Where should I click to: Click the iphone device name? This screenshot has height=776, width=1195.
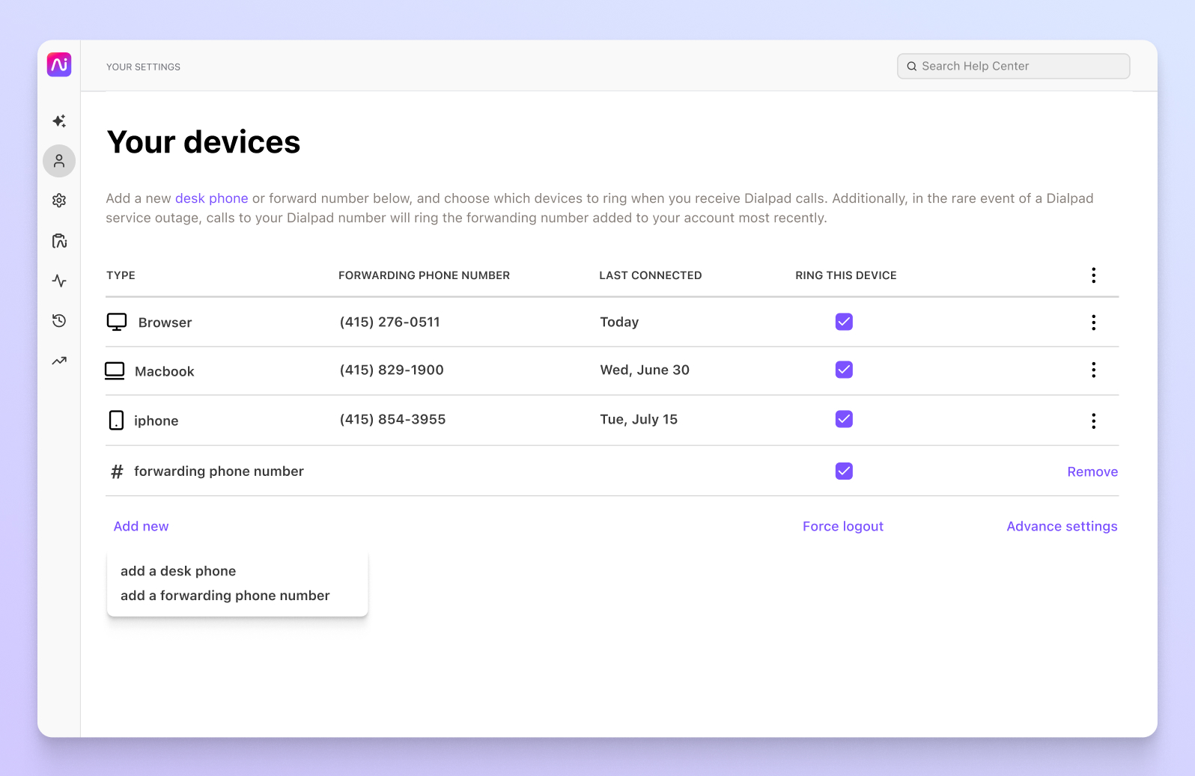[156, 421]
